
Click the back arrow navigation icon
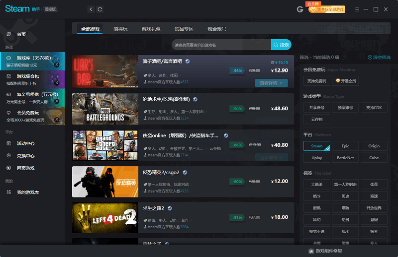[x=91, y=9]
